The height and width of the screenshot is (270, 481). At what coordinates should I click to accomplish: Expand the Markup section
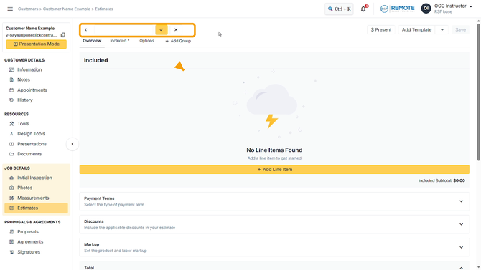tap(274, 247)
